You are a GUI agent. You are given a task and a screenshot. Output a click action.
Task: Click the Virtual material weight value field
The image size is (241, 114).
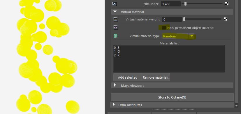[172, 19]
